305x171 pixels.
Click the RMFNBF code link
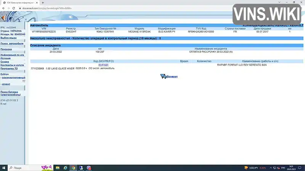tap(103, 65)
